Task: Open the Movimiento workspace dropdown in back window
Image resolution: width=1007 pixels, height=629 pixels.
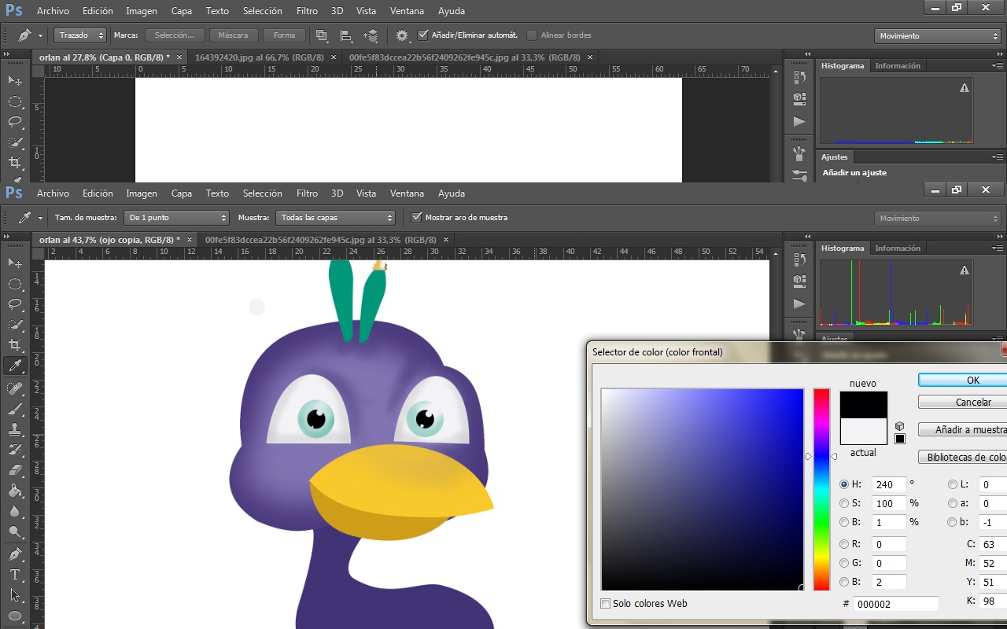Action: coord(938,35)
